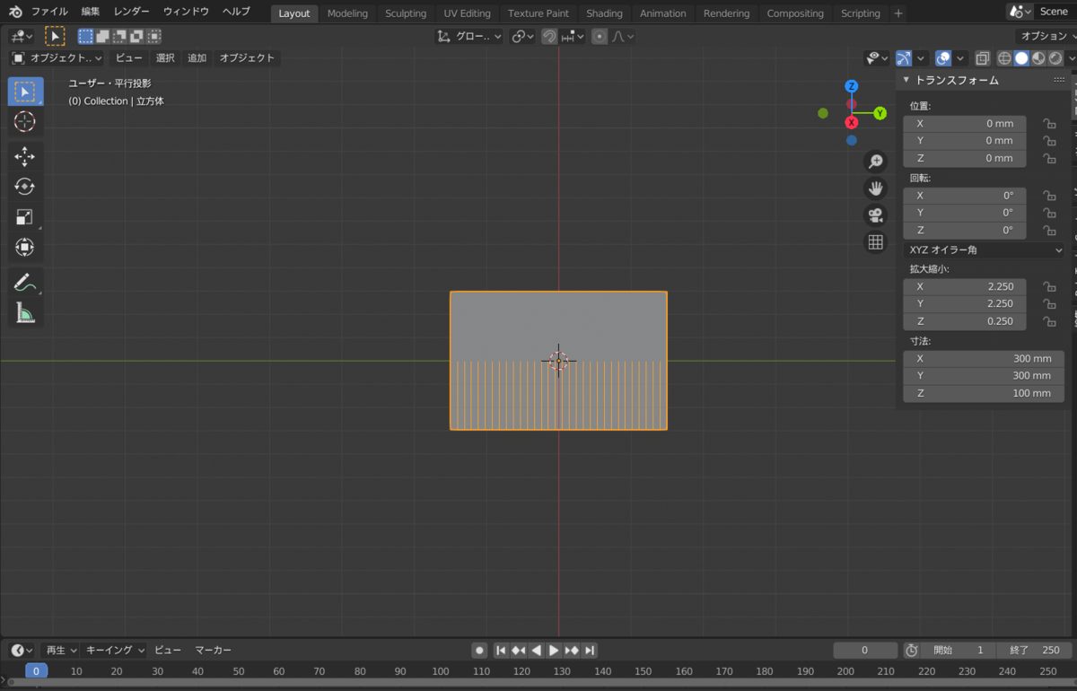Collapse the トランスフォーム panel
The height and width of the screenshot is (691, 1077).
click(x=906, y=80)
